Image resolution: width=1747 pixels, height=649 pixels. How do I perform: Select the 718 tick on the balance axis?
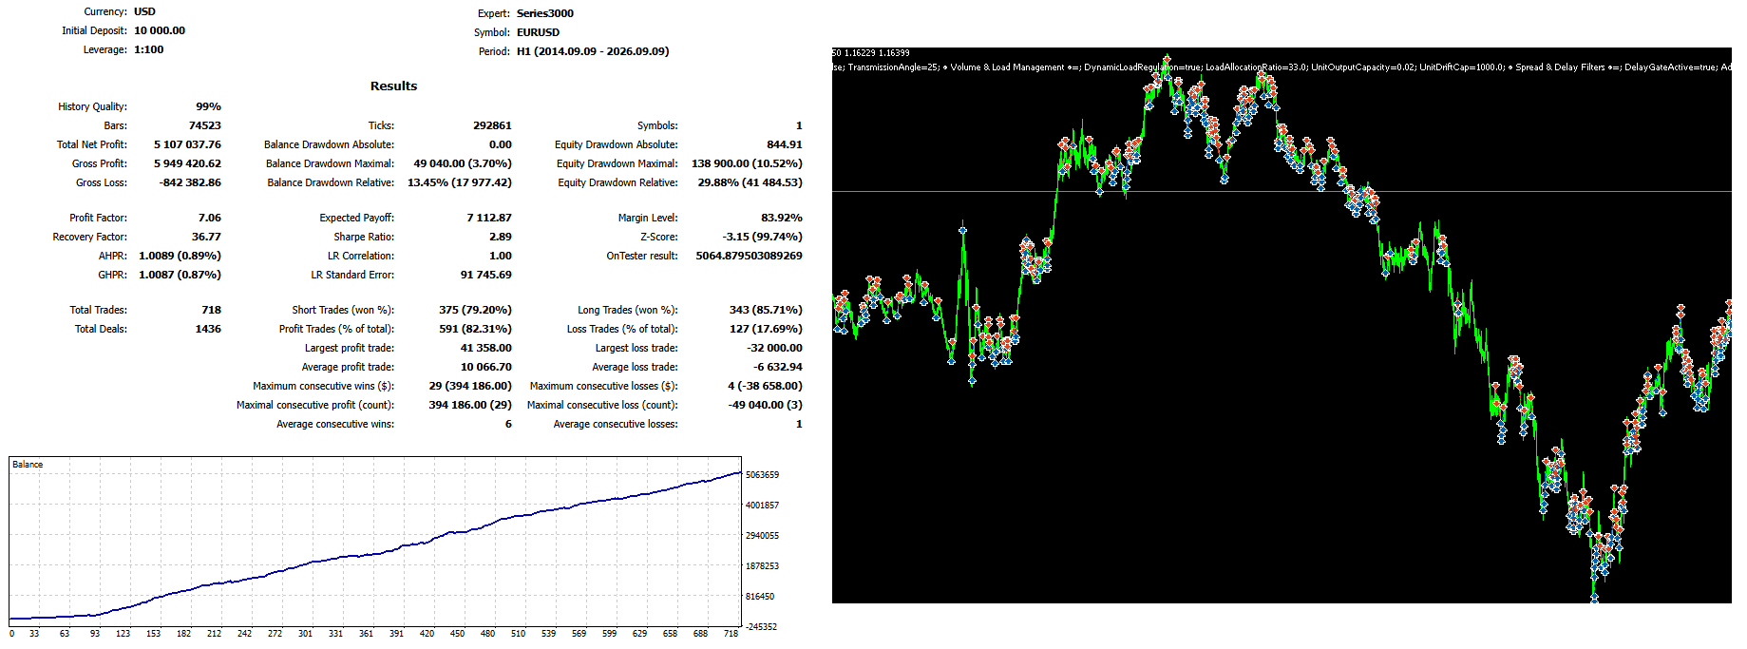click(731, 633)
